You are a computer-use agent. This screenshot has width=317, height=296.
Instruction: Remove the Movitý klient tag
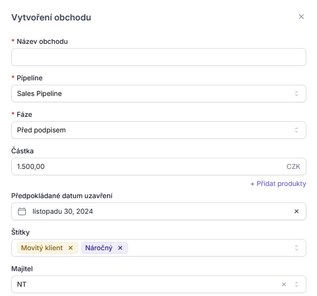click(x=71, y=248)
